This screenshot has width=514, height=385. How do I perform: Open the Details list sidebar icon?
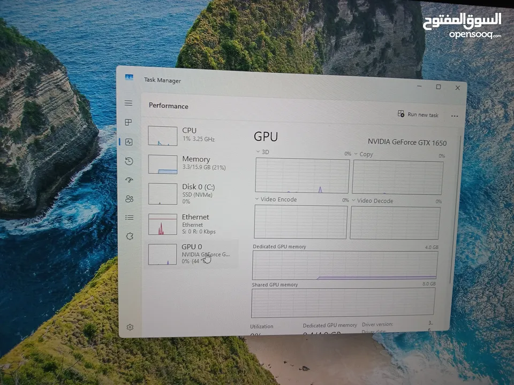click(x=130, y=218)
